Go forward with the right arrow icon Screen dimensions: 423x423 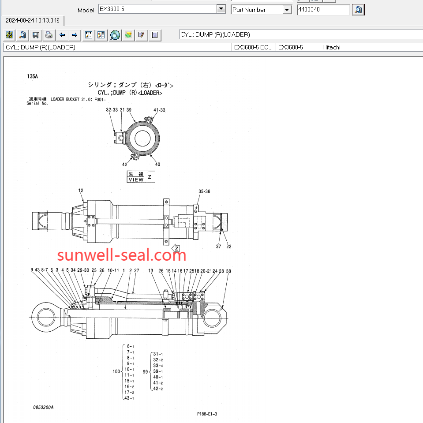[x=75, y=35]
